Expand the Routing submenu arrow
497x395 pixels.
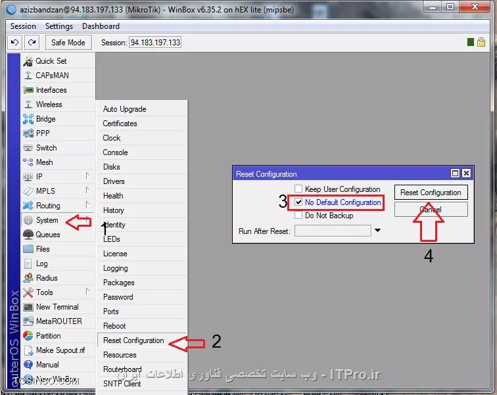pyautogui.click(x=87, y=204)
